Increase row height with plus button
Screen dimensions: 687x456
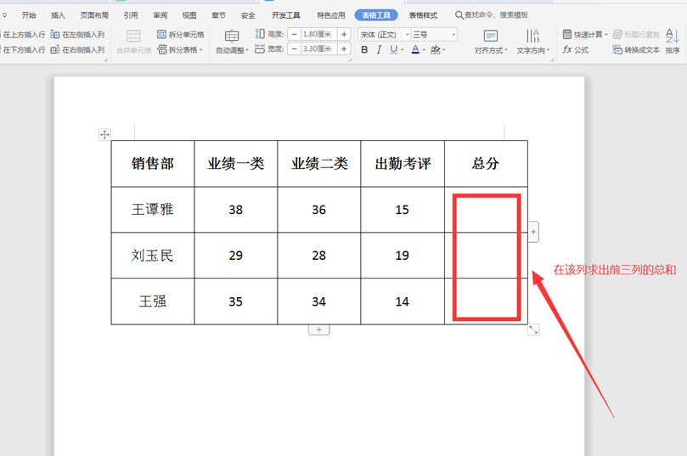[x=344, y=34]
